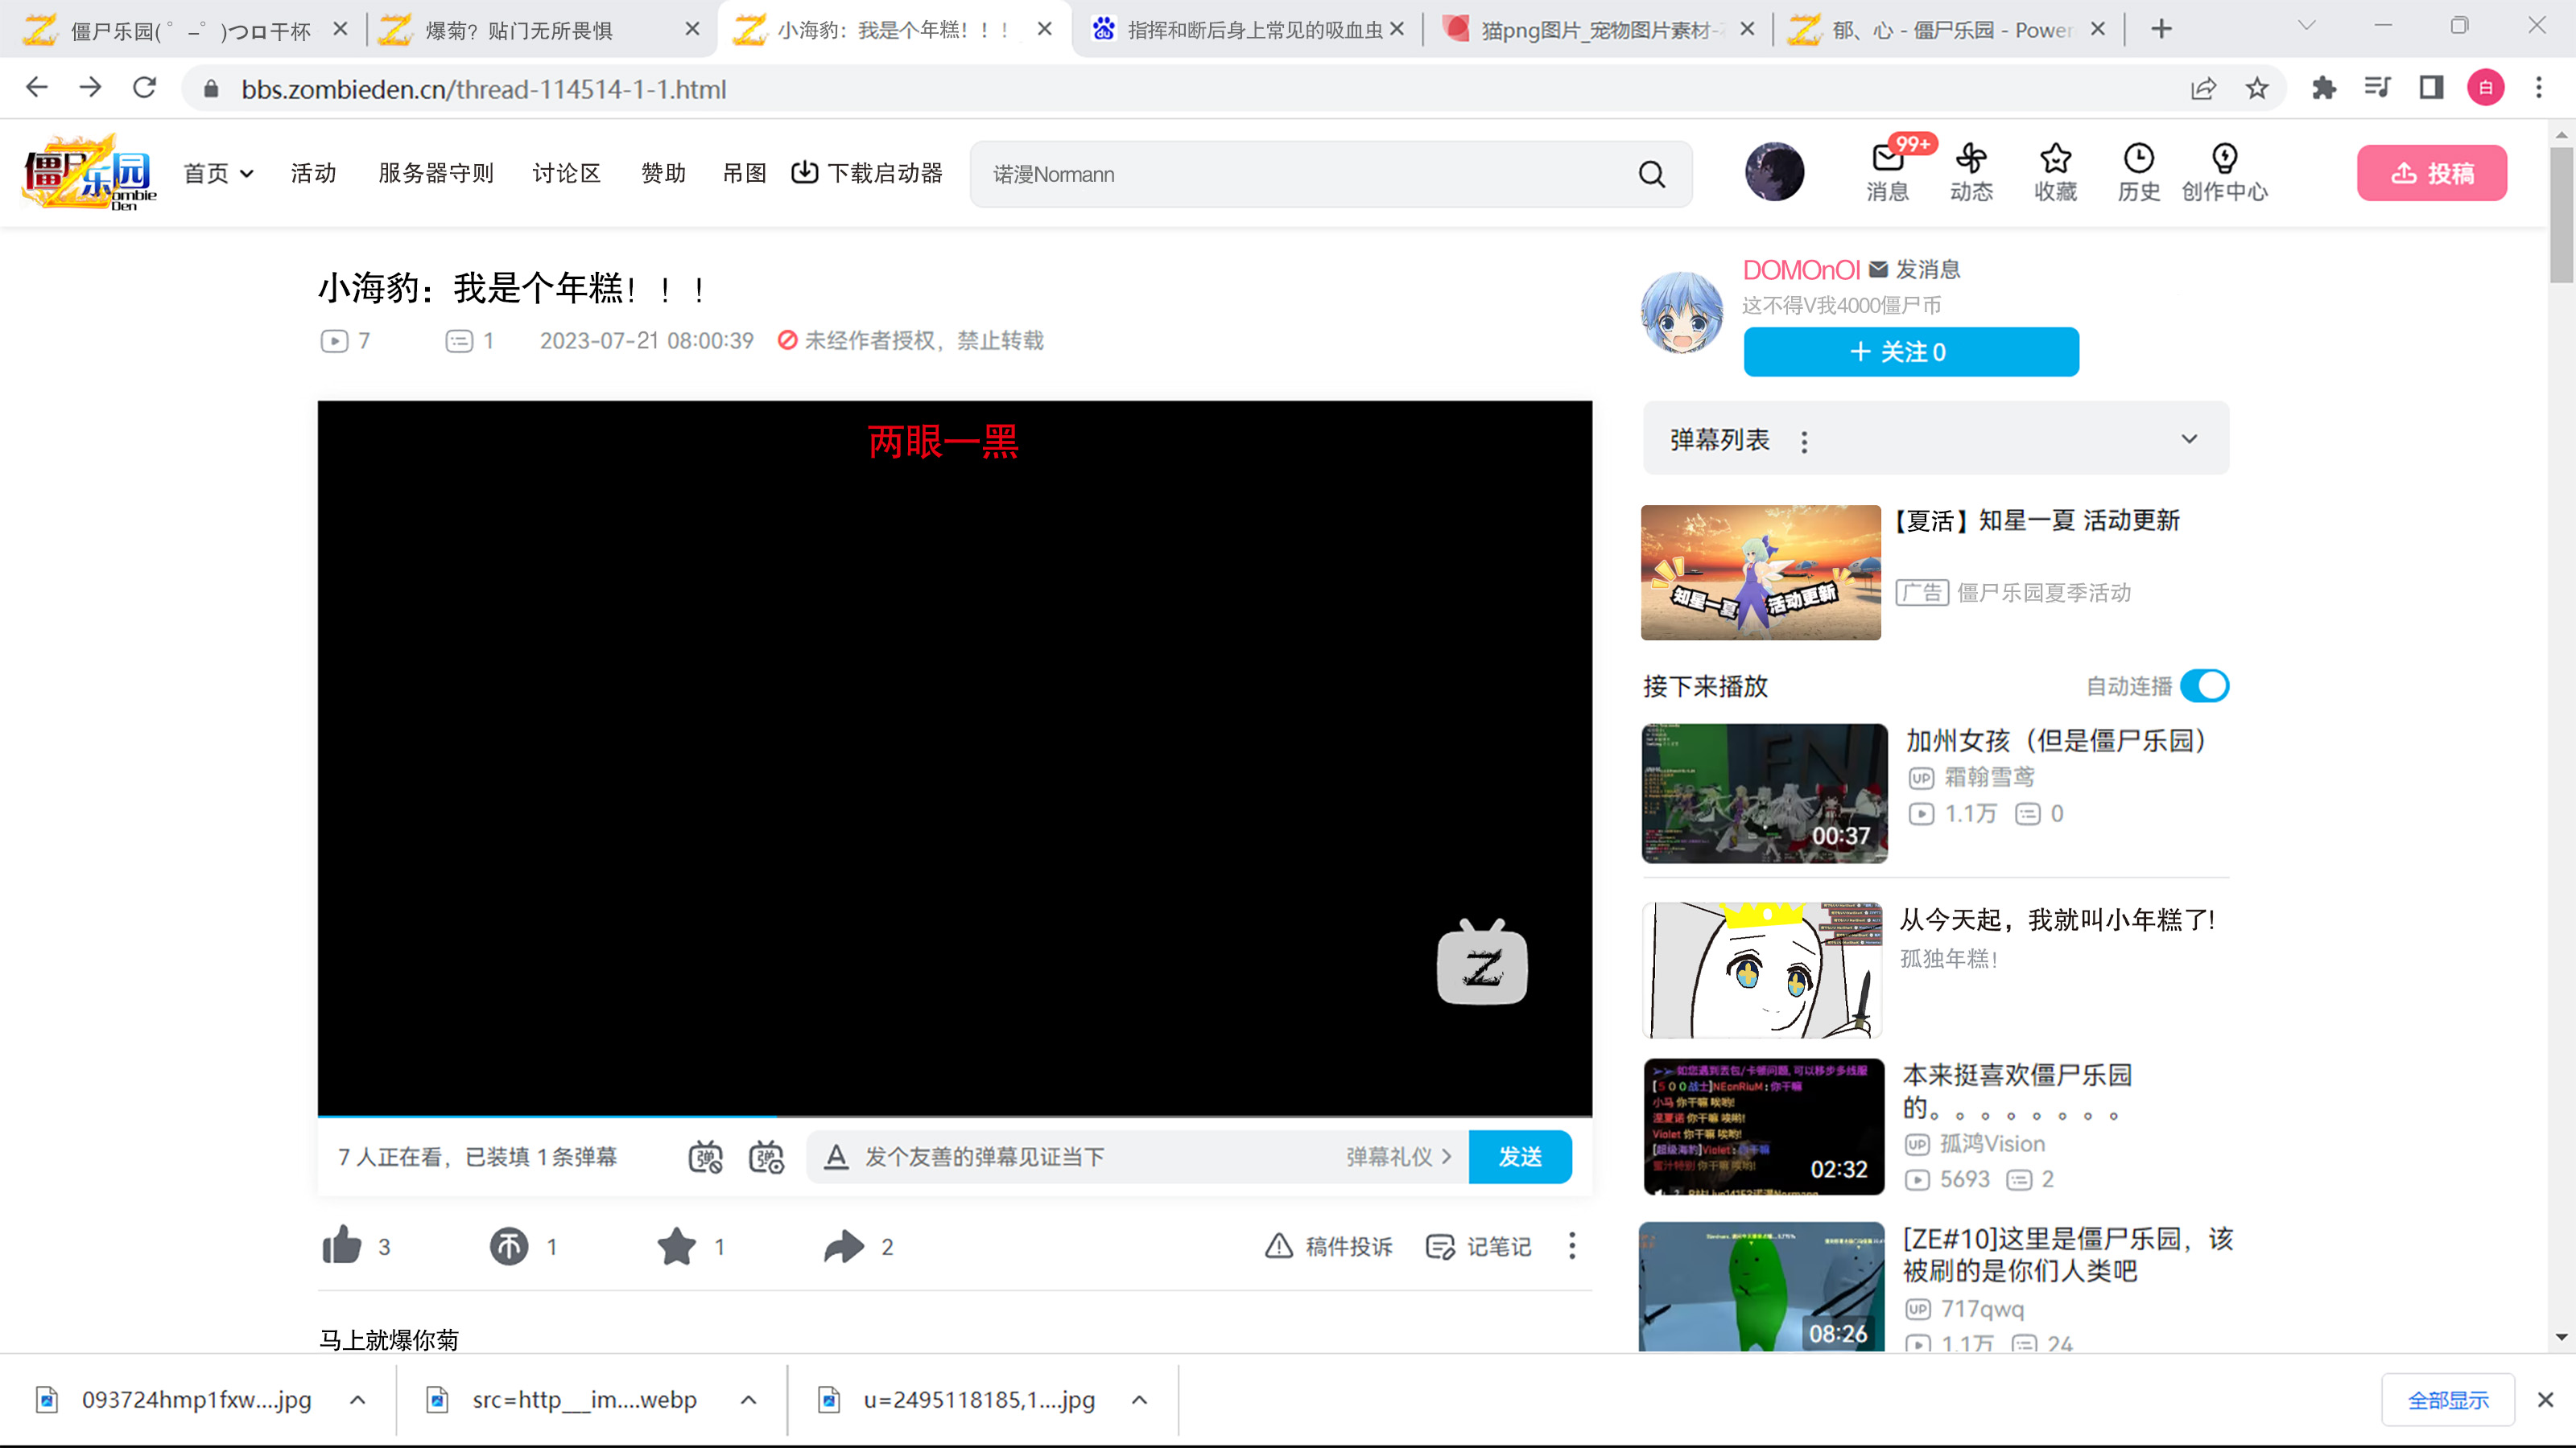Image resolution: width=2576 pixels, height=1448 pixels.
Task: Open the 弹幕礼仪 arrow link
Action: click(1399, 1156)
